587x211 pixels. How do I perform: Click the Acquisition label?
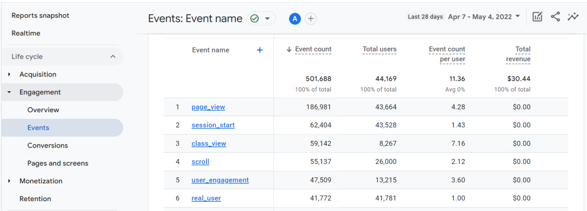tap(38, 74)
